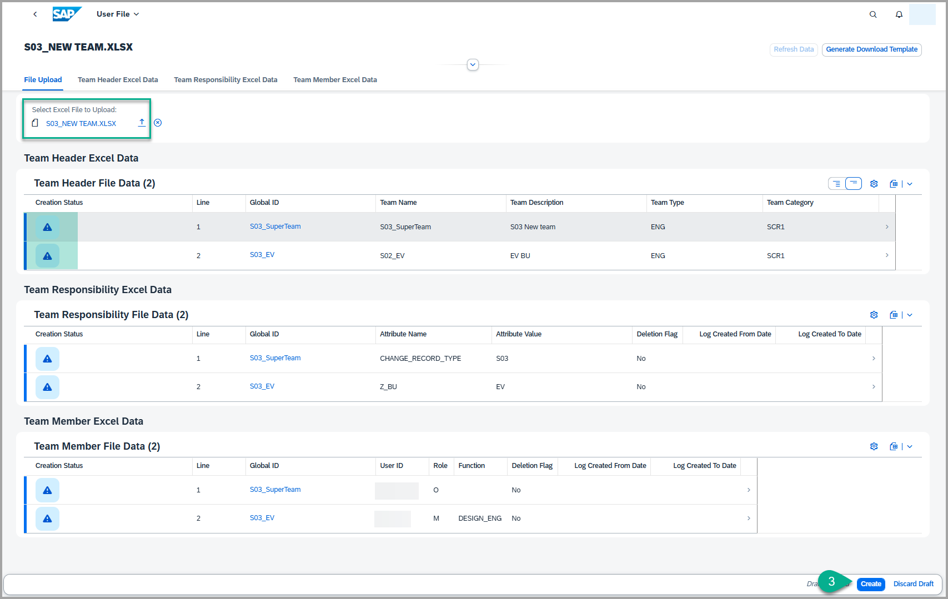Viewport: 948px width, 599px height.
Task: Switch to Team Responsibility Excel Data tab
Action: pos(225,80)
